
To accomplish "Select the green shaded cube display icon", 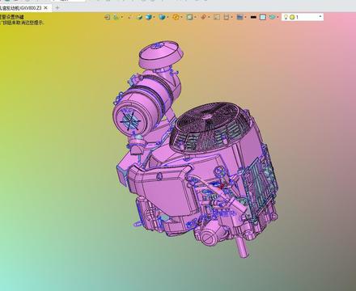I will (x=139, y=17).
